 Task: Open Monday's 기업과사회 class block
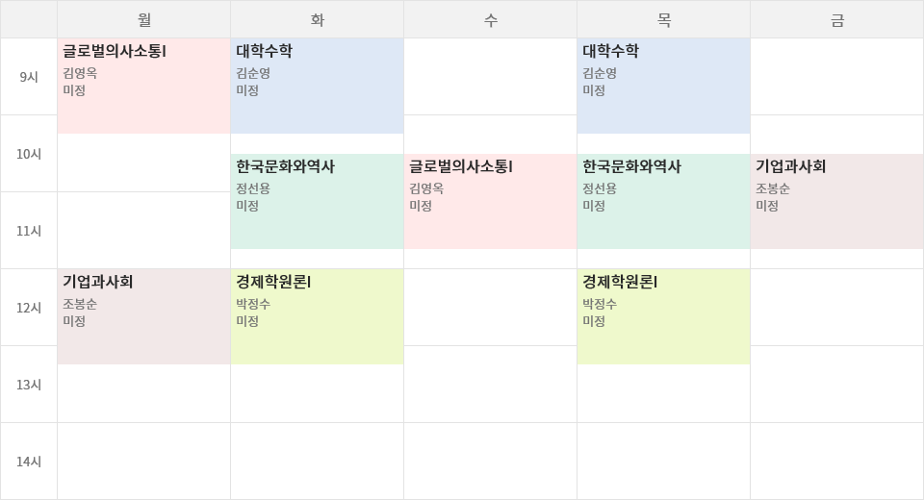coord(144,316)
